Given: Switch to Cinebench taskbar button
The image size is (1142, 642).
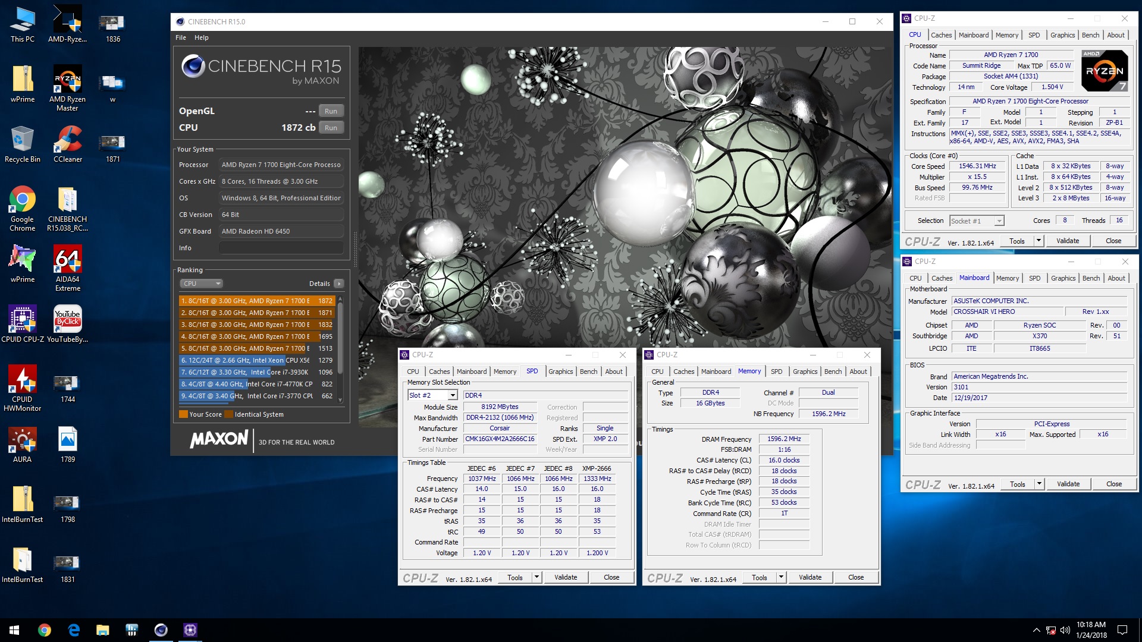Looking at the screenshot, I should tap(161, 630).
